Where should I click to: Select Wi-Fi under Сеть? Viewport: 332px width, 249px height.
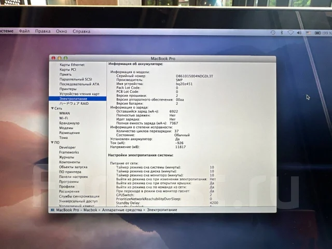[63, 118]
